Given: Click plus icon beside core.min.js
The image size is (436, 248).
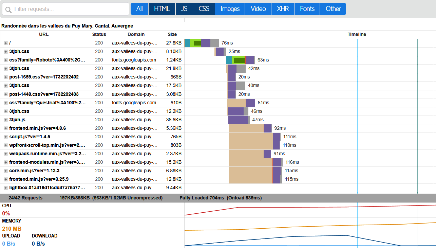Looking at the screenshot, I should [5, 171].
